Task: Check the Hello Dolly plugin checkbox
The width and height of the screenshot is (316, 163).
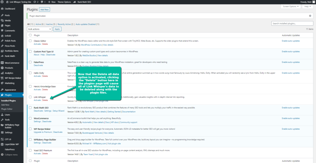Action: (30, 73)
